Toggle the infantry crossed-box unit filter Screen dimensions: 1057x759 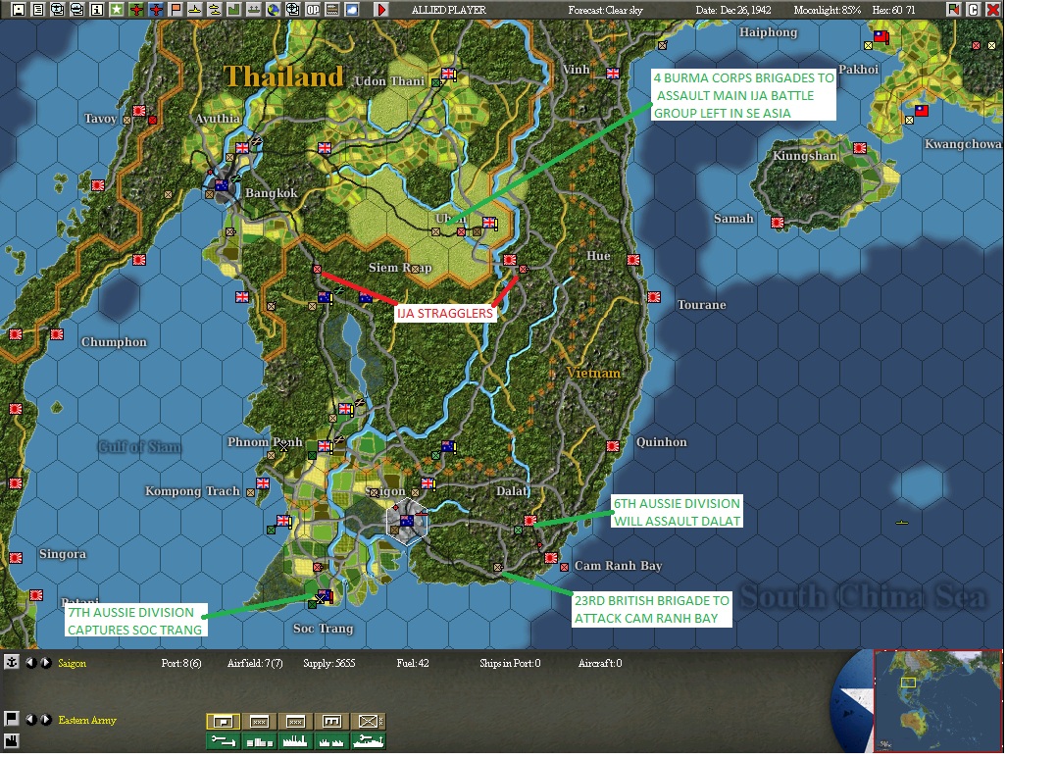pyautogui.click(x=368, y=722)
